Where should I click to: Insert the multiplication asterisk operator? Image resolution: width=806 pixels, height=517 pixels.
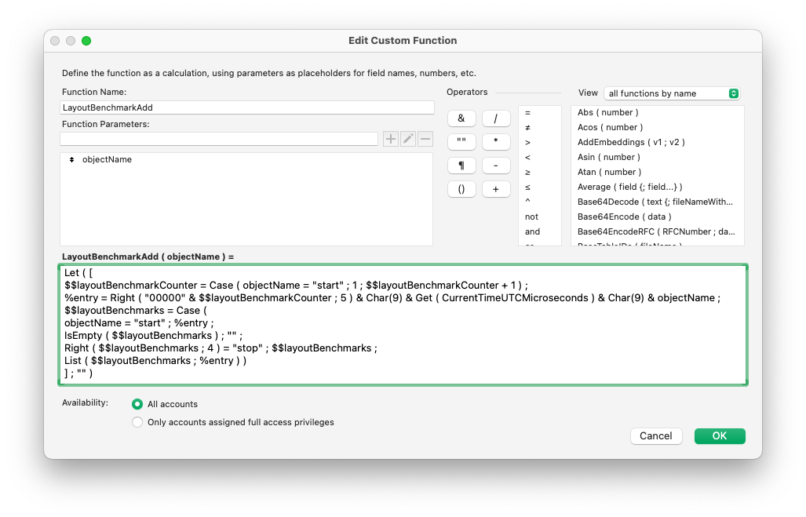(x=495, y=142)
